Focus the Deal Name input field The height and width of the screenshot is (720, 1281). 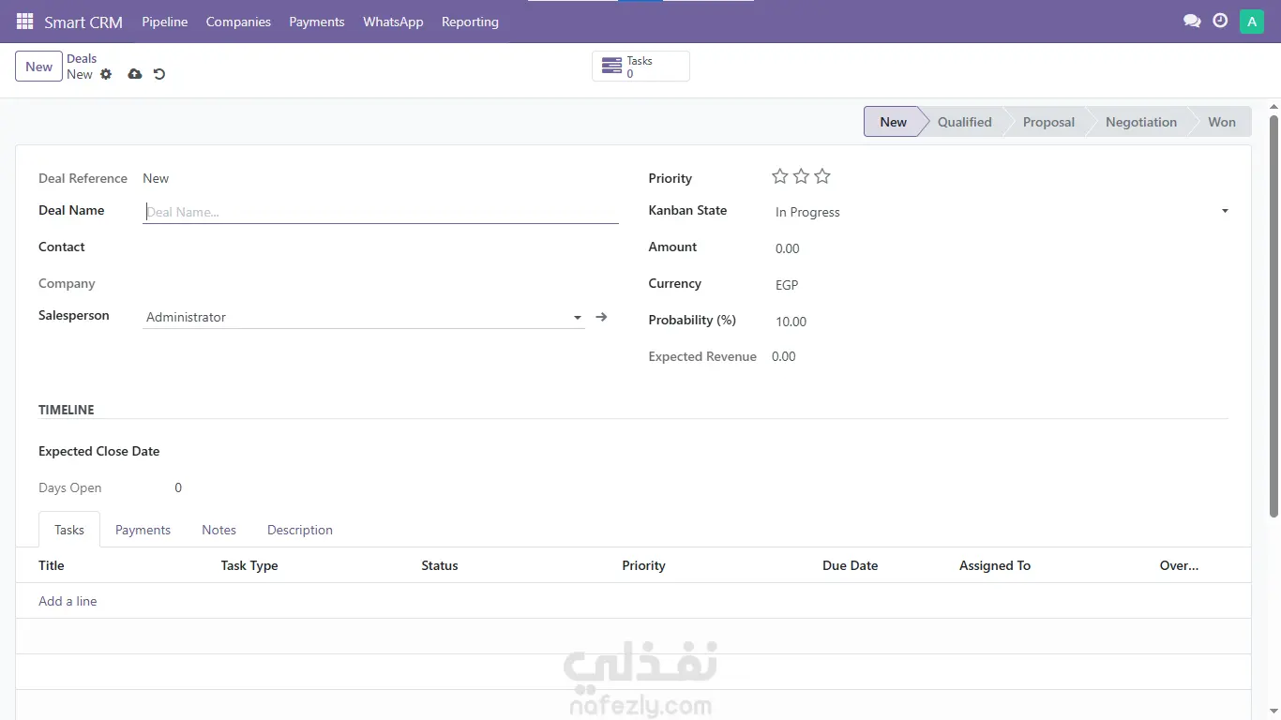tap(381, 212)
